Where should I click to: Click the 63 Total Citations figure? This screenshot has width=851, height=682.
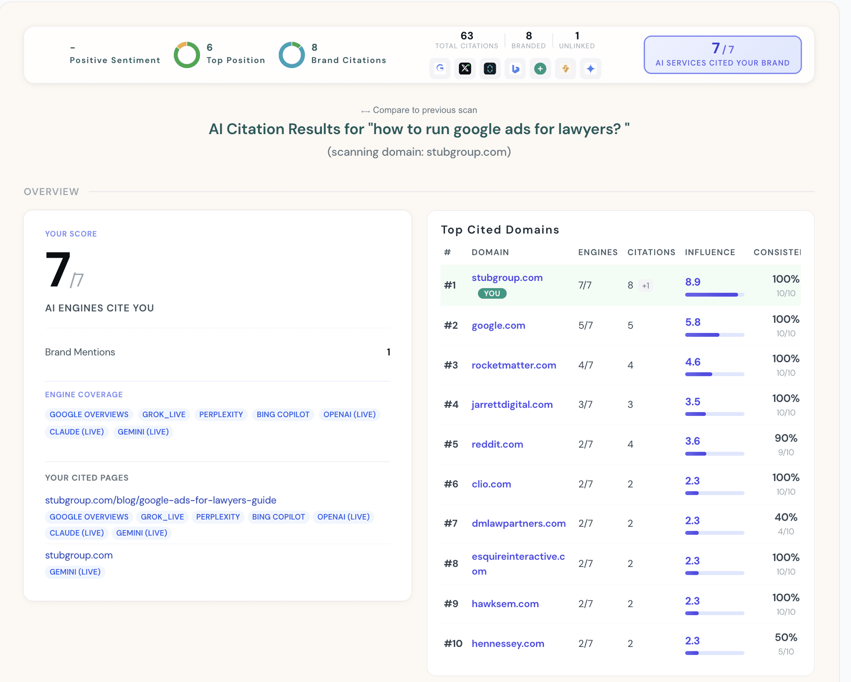(x=467, y=36)
